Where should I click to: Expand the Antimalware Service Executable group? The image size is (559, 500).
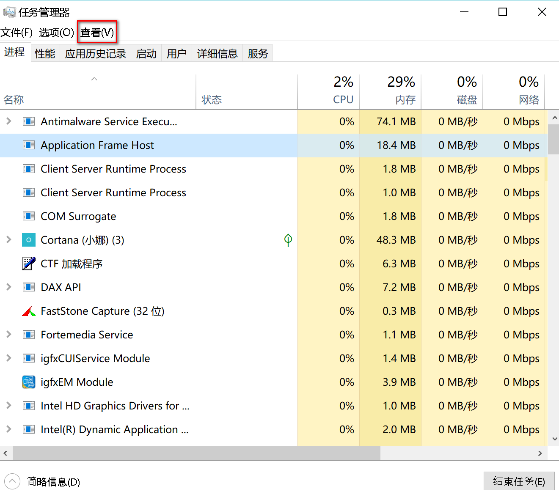tap(9, 121)
